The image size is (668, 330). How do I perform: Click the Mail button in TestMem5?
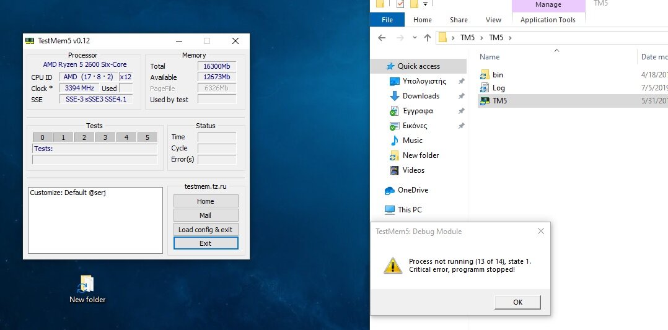(x=205, y=215)
